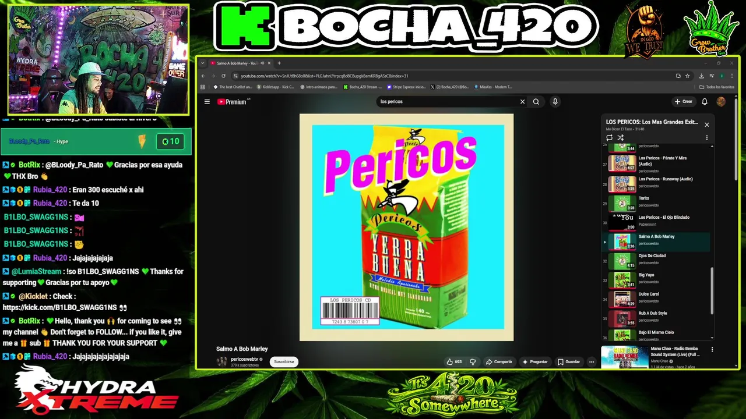Select 'Bajo El Mismo Cielo' in playlist
This screenshot has width=746, height=419.
[x=656, y=334]
